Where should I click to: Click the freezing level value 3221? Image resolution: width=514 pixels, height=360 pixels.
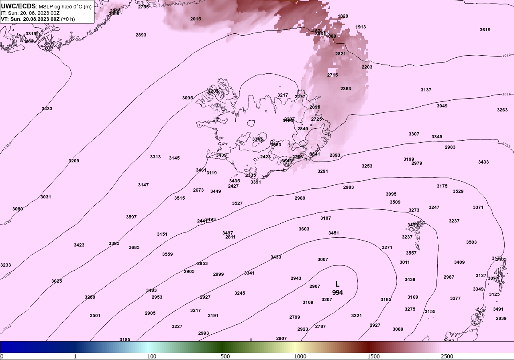357,316
